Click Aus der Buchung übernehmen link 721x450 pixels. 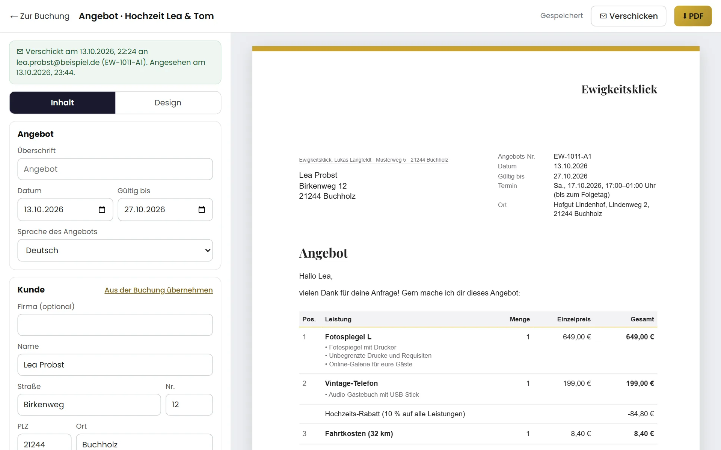click(x=158, y=290)
